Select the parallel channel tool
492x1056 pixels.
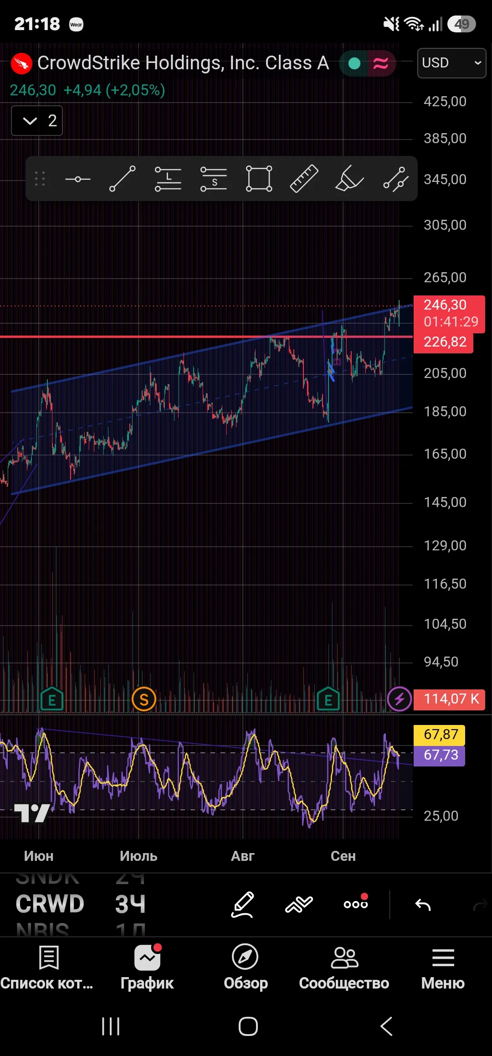coord(395,179)
